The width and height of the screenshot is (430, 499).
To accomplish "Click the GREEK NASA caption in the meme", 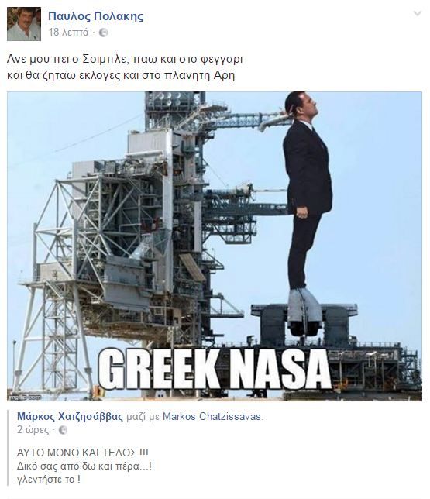I will pos(214,370).
